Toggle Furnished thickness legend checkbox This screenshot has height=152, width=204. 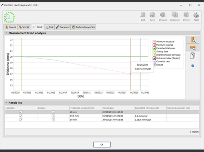(154, 48)
